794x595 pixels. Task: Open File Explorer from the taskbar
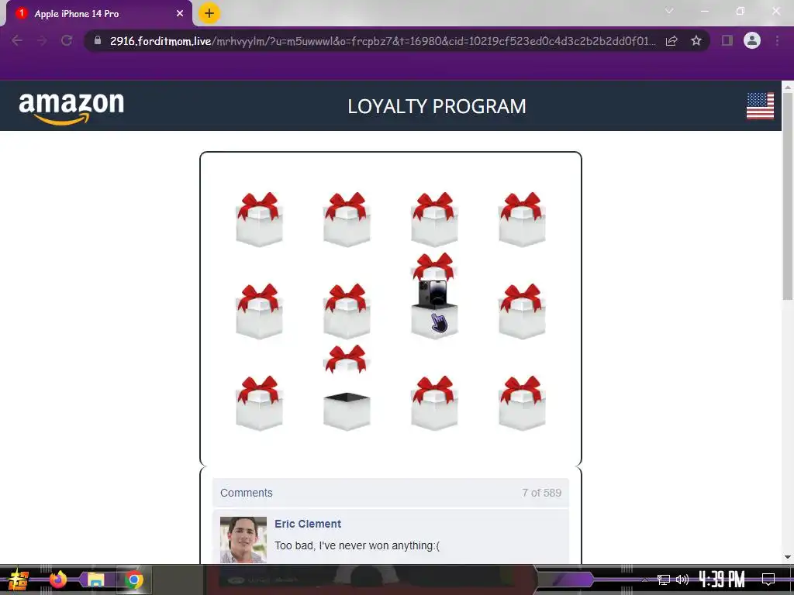[x=95, y=580]
